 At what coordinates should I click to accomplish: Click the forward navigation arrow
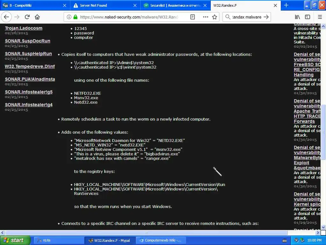pyautogui.click(x=17, y=17)
